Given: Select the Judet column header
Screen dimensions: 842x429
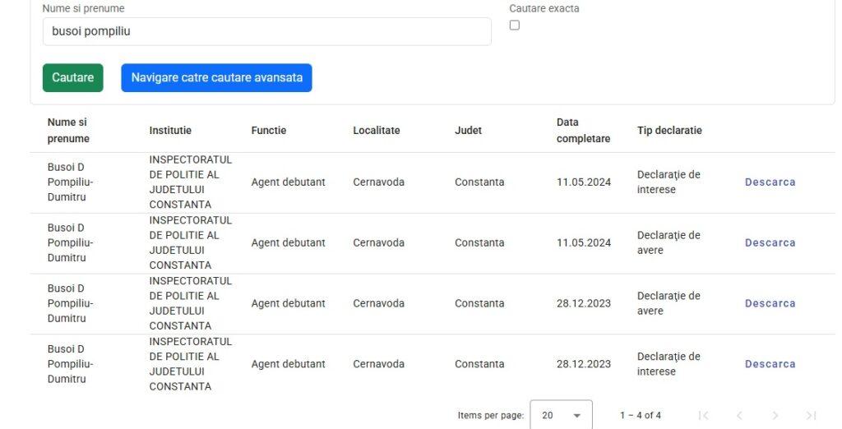Looking at the screenshot, I should [x=468, y=131].
